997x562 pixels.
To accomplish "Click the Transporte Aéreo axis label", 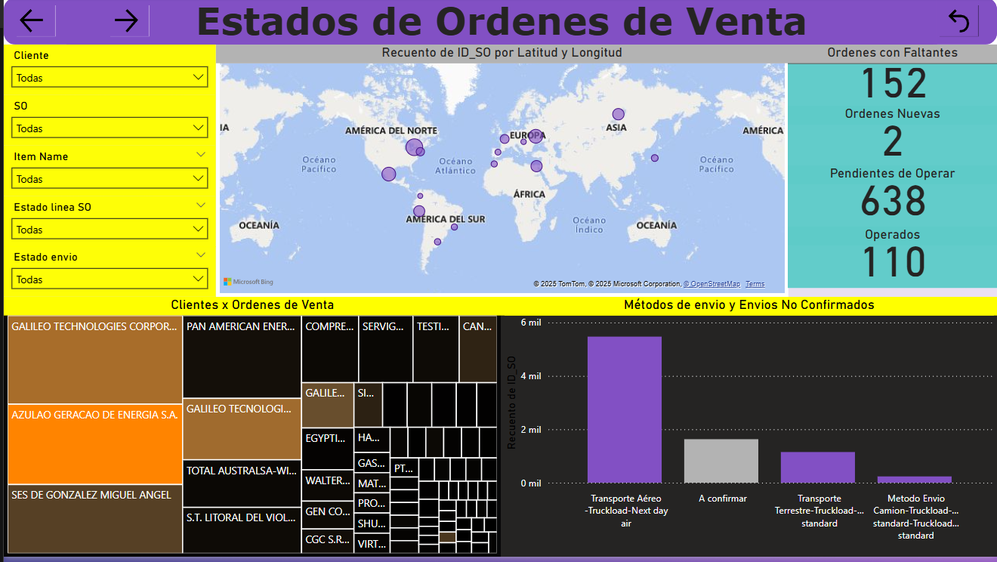I will tap(625, 511).
